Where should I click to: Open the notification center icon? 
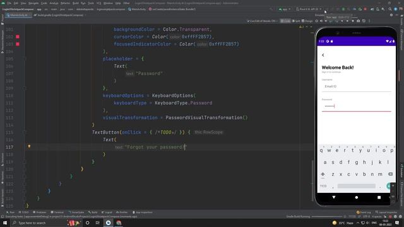coord(397,223)
